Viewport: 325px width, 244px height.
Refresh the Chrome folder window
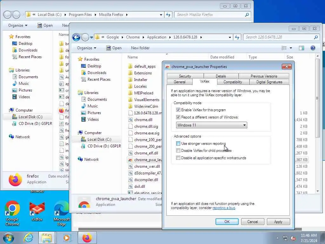[237, 37]
